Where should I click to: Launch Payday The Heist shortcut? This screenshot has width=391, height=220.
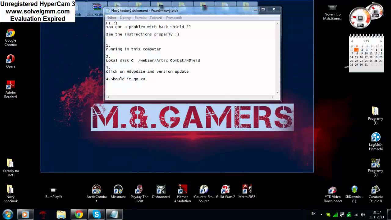(x=139, y=194)
